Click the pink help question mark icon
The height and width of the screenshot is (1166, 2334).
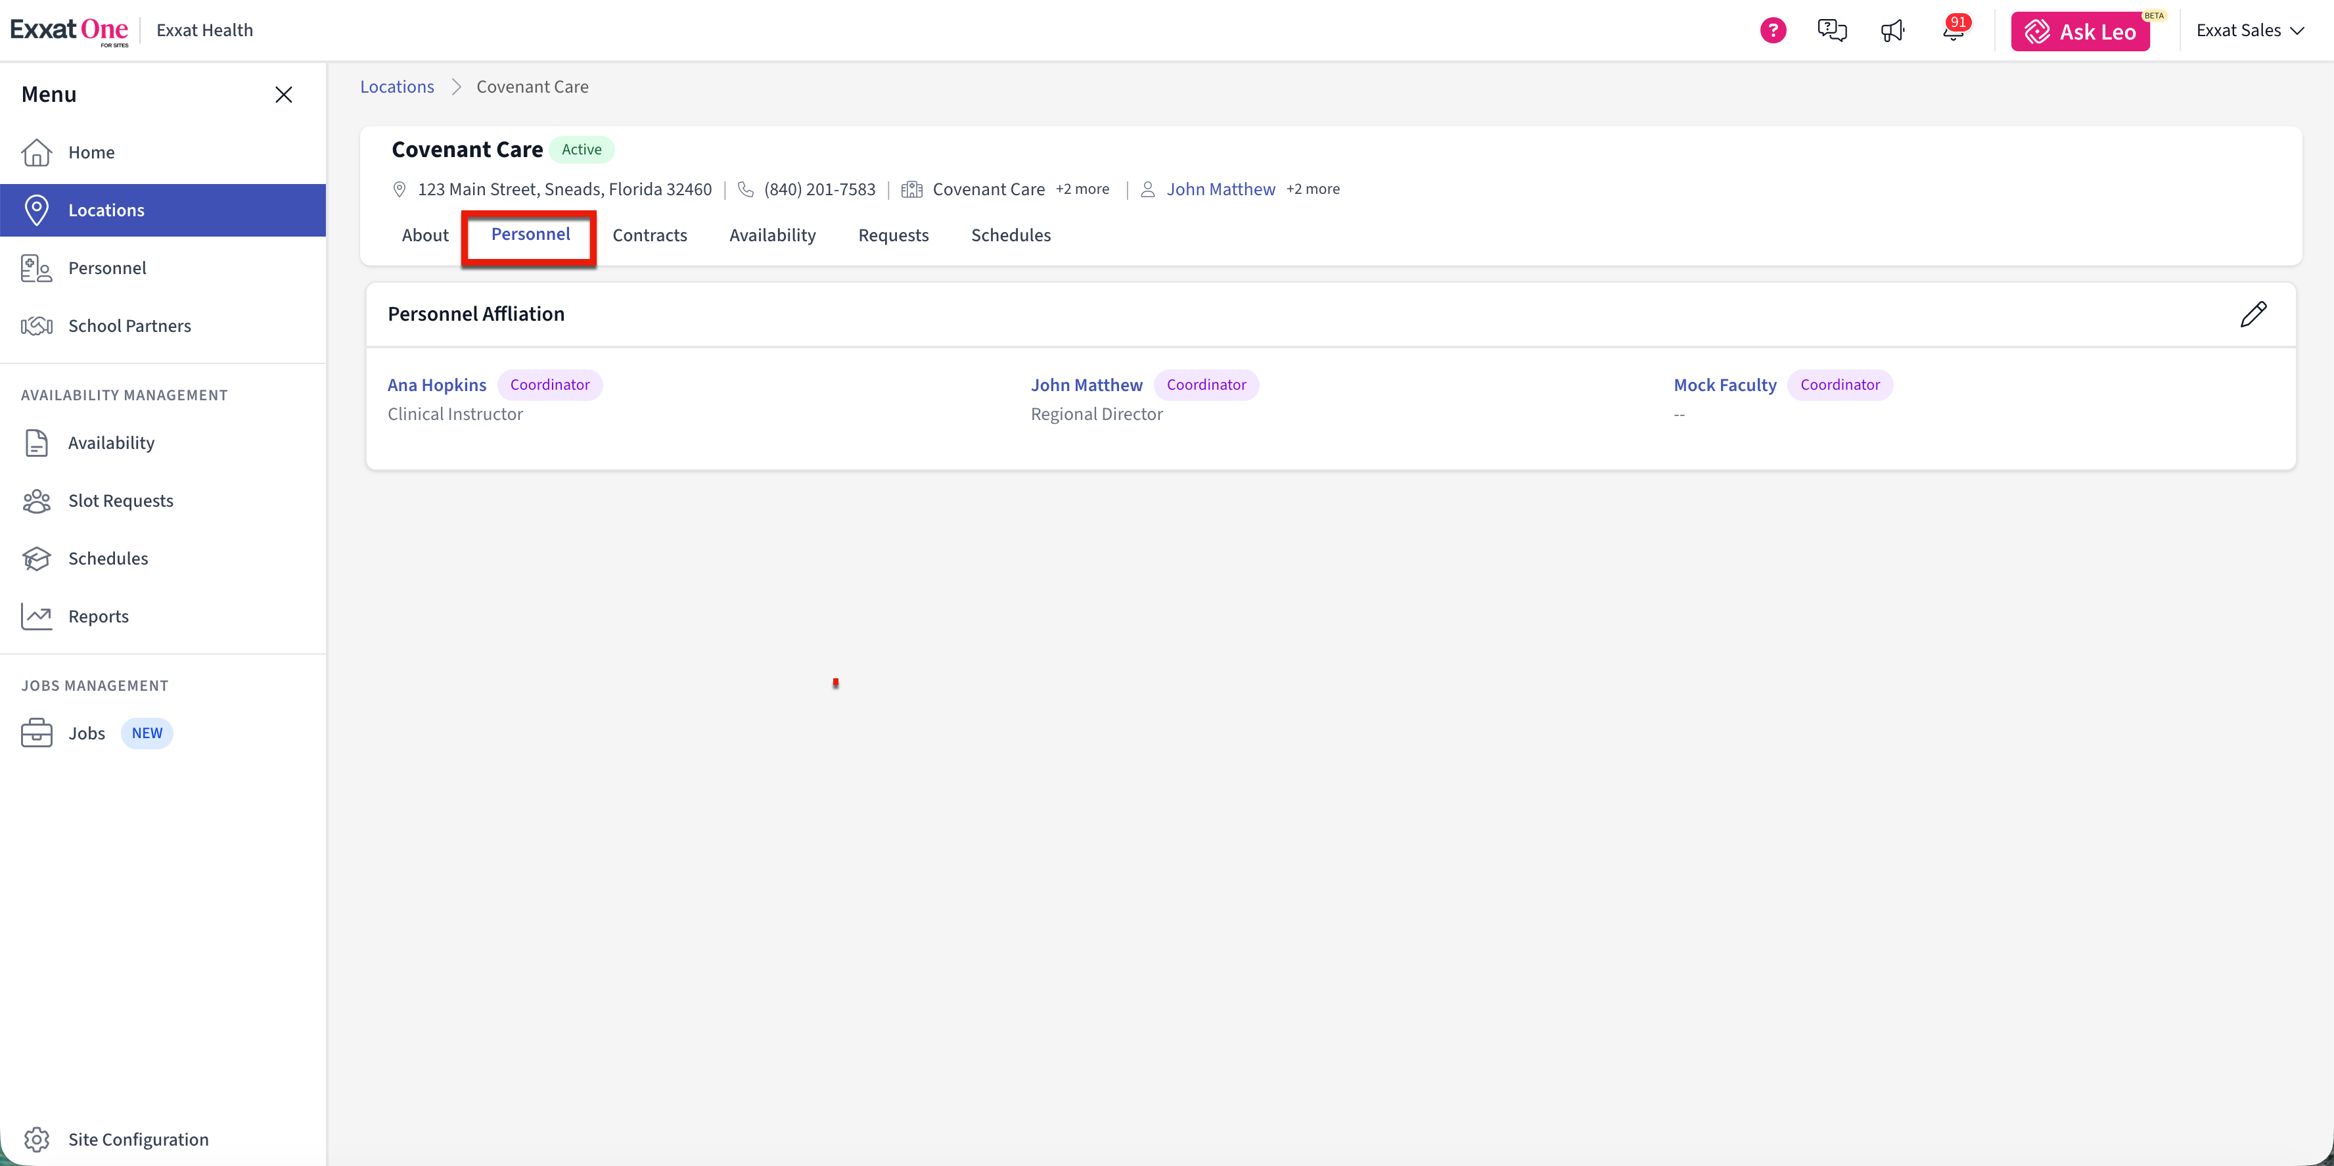point(1772,31)
